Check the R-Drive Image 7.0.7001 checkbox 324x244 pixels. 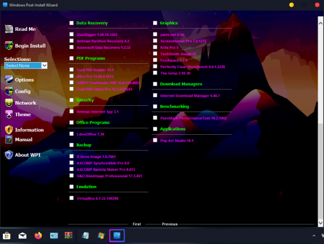coord(72,156)
